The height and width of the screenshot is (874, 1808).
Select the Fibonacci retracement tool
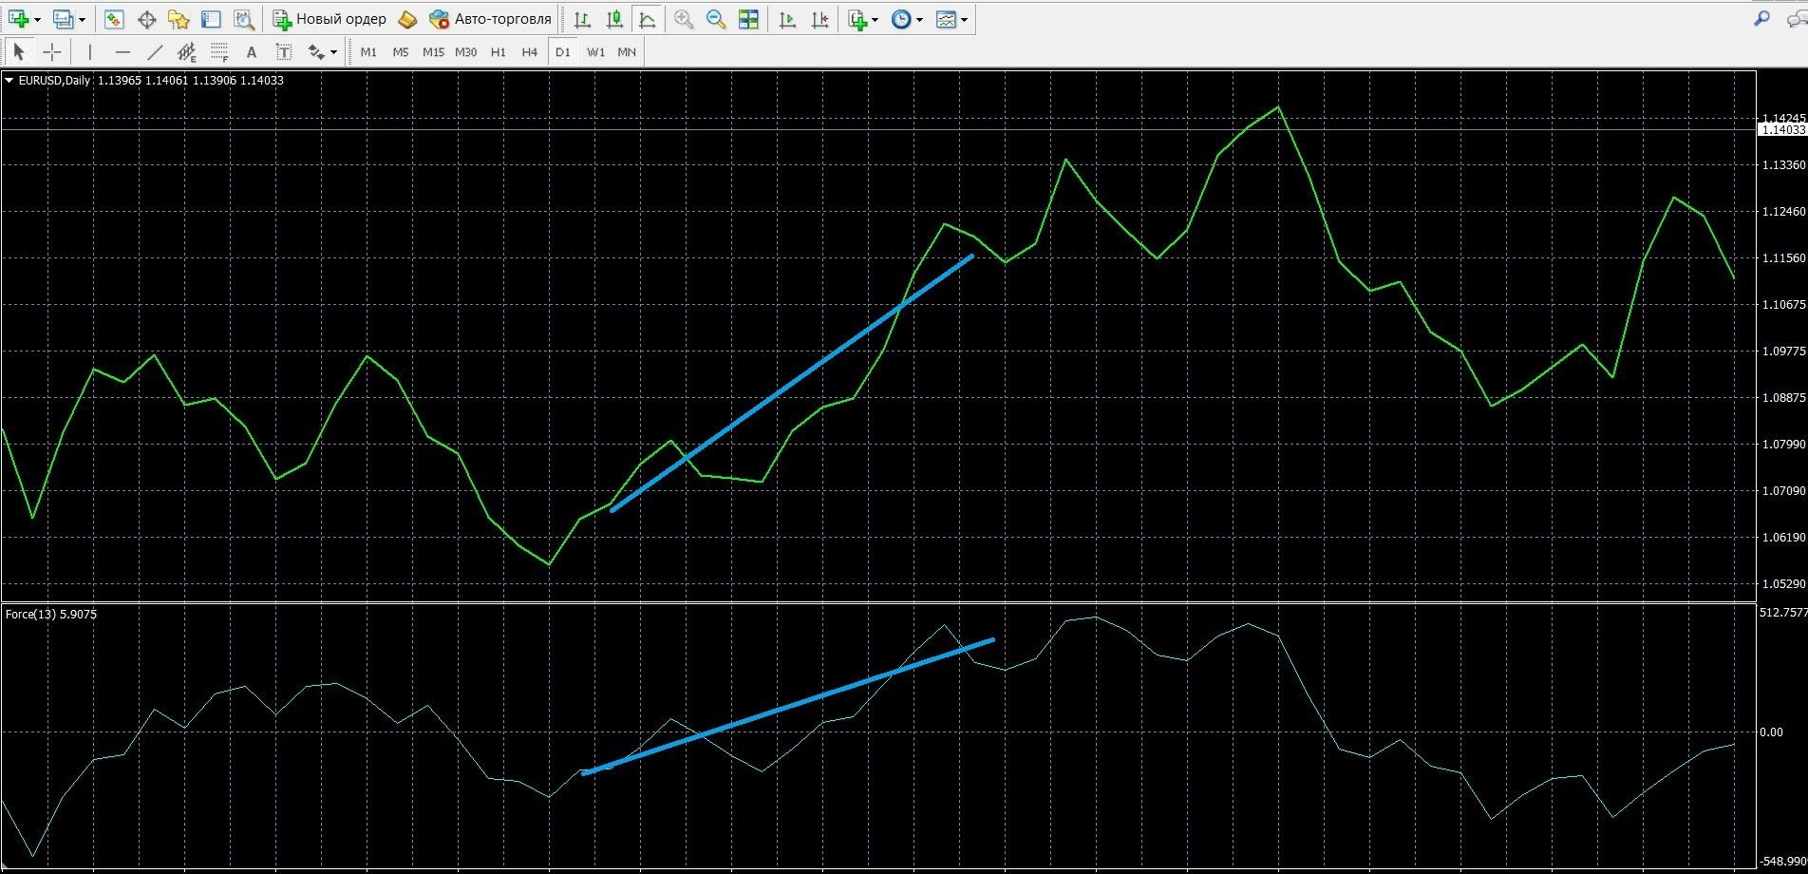(x=219, y=52)
